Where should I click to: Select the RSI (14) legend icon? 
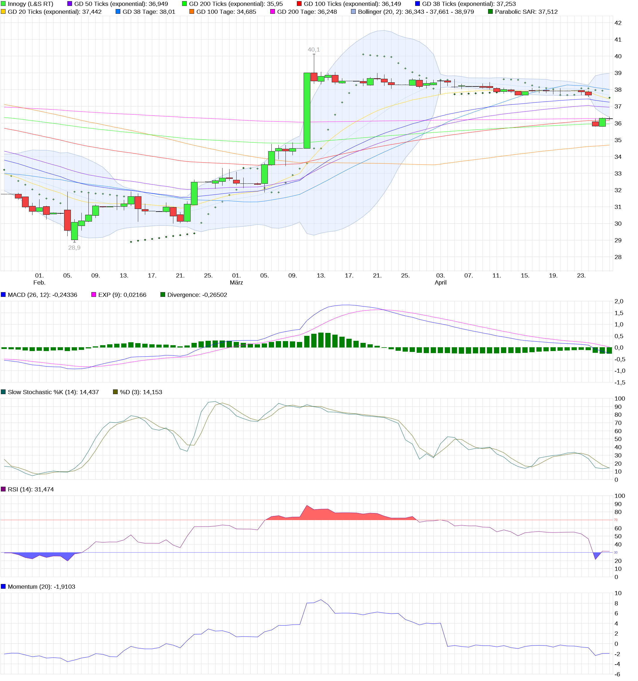tap(3, 489)
